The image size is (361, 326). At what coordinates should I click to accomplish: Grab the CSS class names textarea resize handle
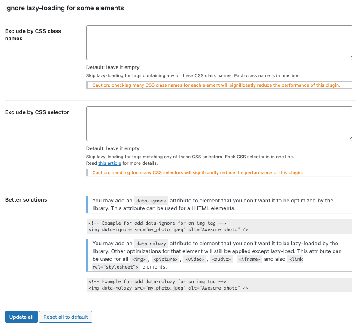click(350, 57)
